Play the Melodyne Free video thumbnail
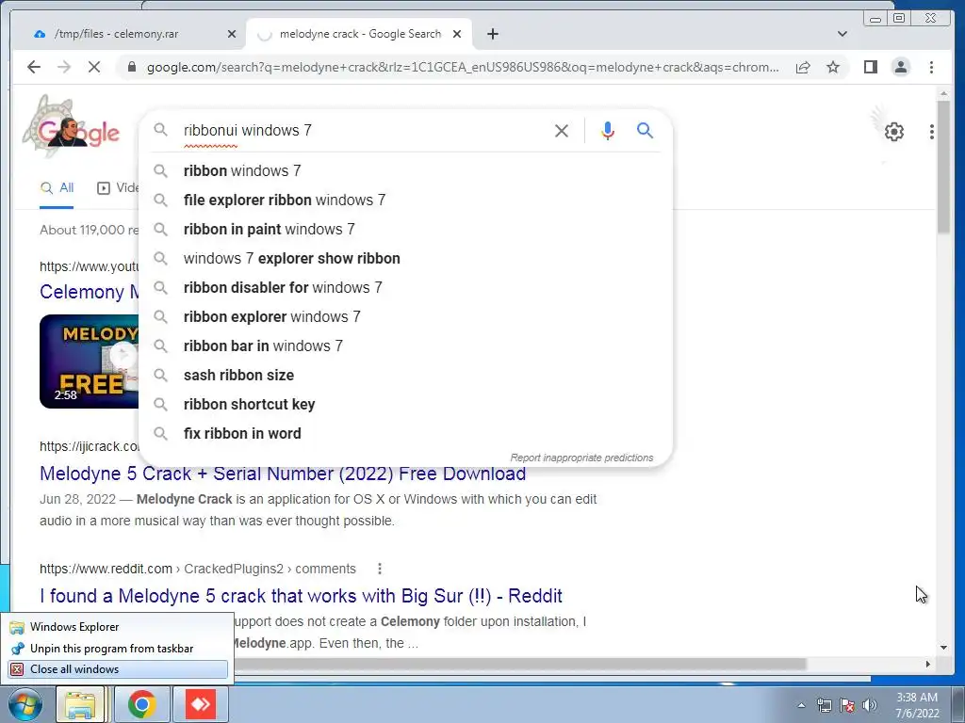 click(x=90, y=361)
